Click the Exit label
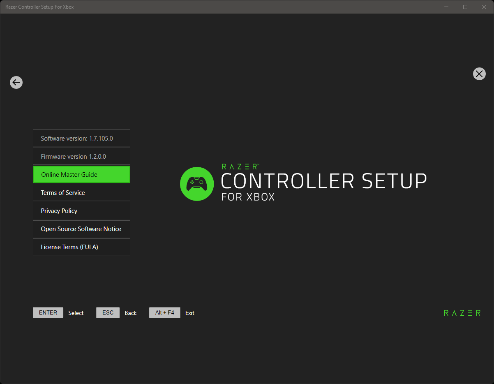The width and height of the screenshot is (494, 384). point(190,313)
